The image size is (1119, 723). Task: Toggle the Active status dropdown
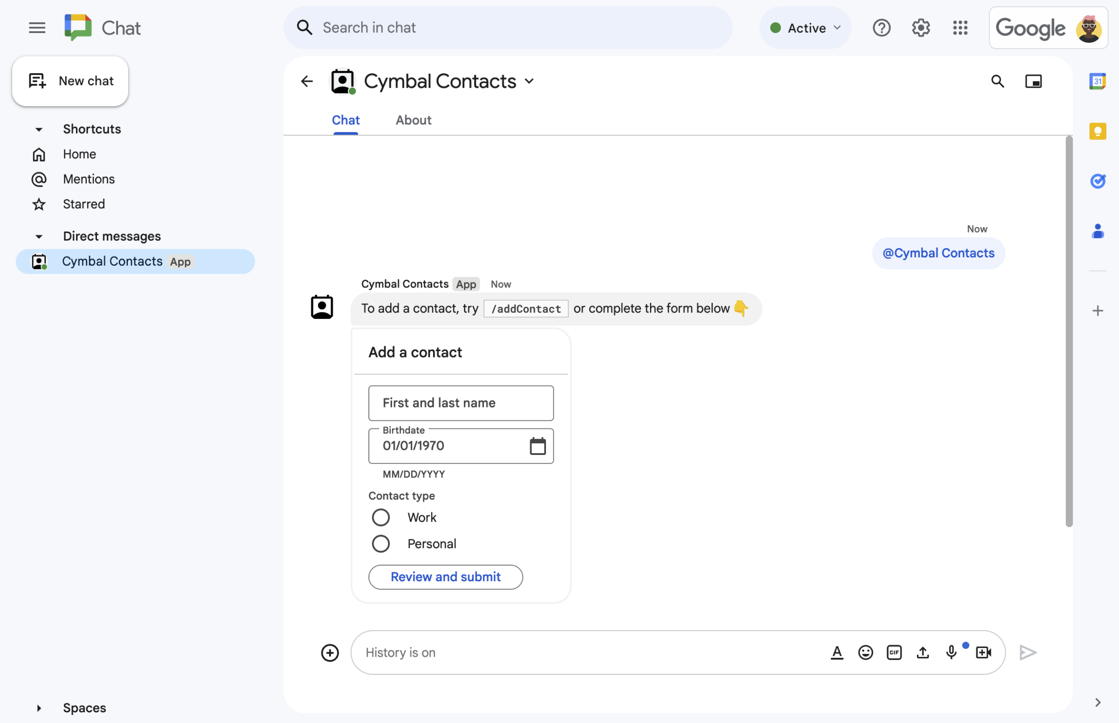click(x=804, y=26)
